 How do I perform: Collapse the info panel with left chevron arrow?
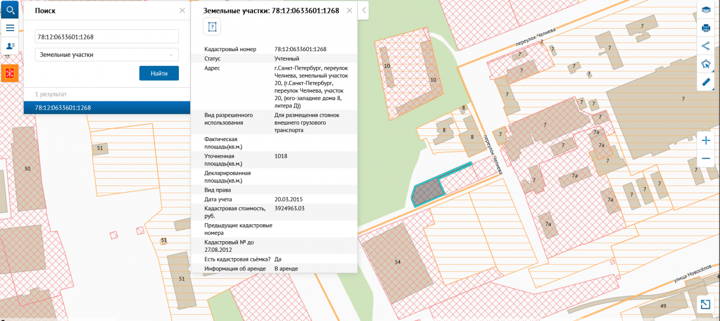pos(364,10)
